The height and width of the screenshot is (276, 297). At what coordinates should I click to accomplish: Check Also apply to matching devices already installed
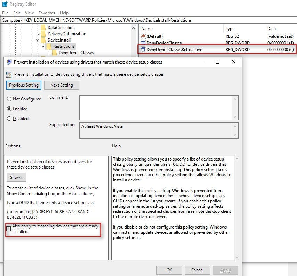(9, 229)
